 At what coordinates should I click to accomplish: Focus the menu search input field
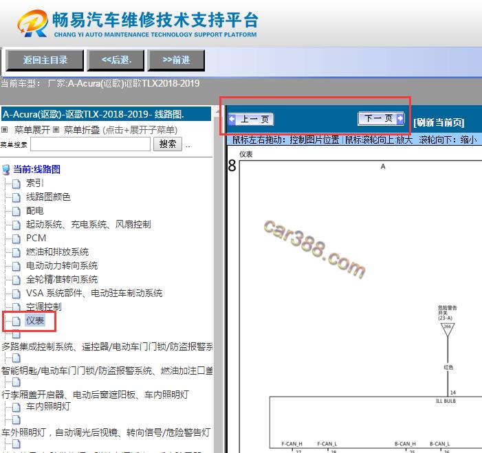pos(90,144)
